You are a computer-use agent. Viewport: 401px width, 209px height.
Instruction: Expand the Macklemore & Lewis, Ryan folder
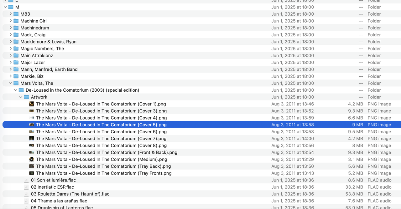11,41
